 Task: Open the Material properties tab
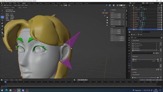[129, 68]
